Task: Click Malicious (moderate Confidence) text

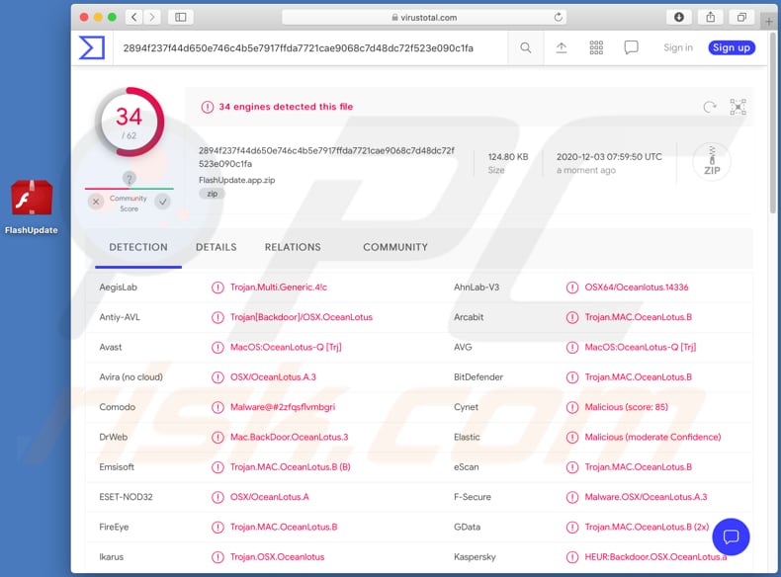Action: point(652,437)
